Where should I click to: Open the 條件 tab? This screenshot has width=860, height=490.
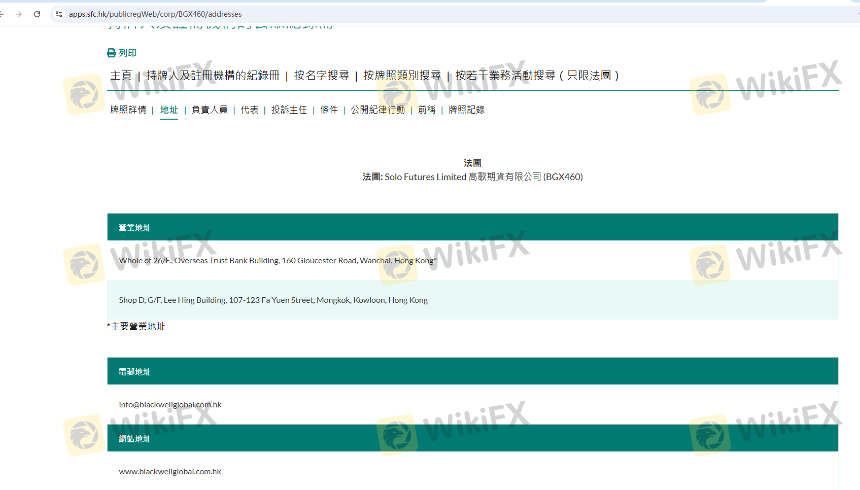[329, 110]
